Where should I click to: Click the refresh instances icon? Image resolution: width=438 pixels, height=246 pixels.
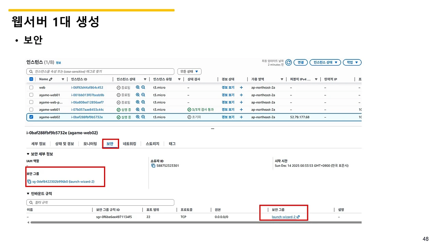tap(288, 63)
